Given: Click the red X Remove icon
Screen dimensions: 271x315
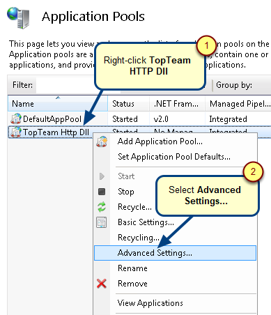Looking at the screenshot, I should (x=102, y=284).
